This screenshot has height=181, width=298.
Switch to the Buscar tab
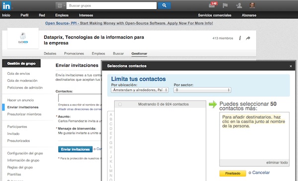[118, 54]
